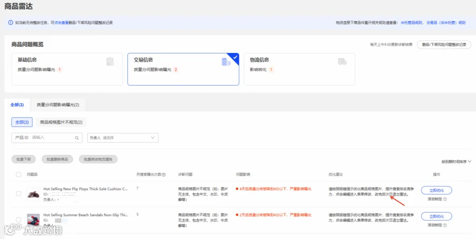Click 立即优化 for the Flip Flops product
Screen dimensions: 476x239
[x=436, y=190]
